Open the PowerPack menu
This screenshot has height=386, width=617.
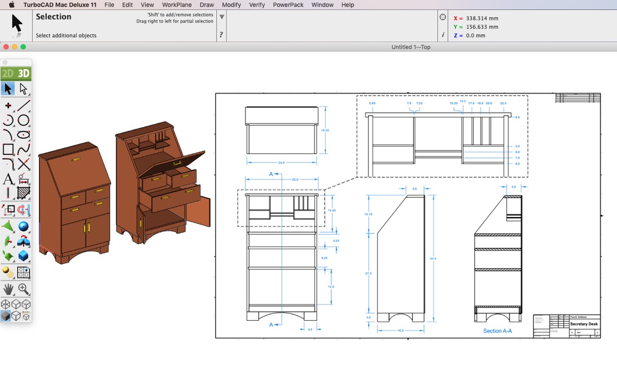coord(288,5)
